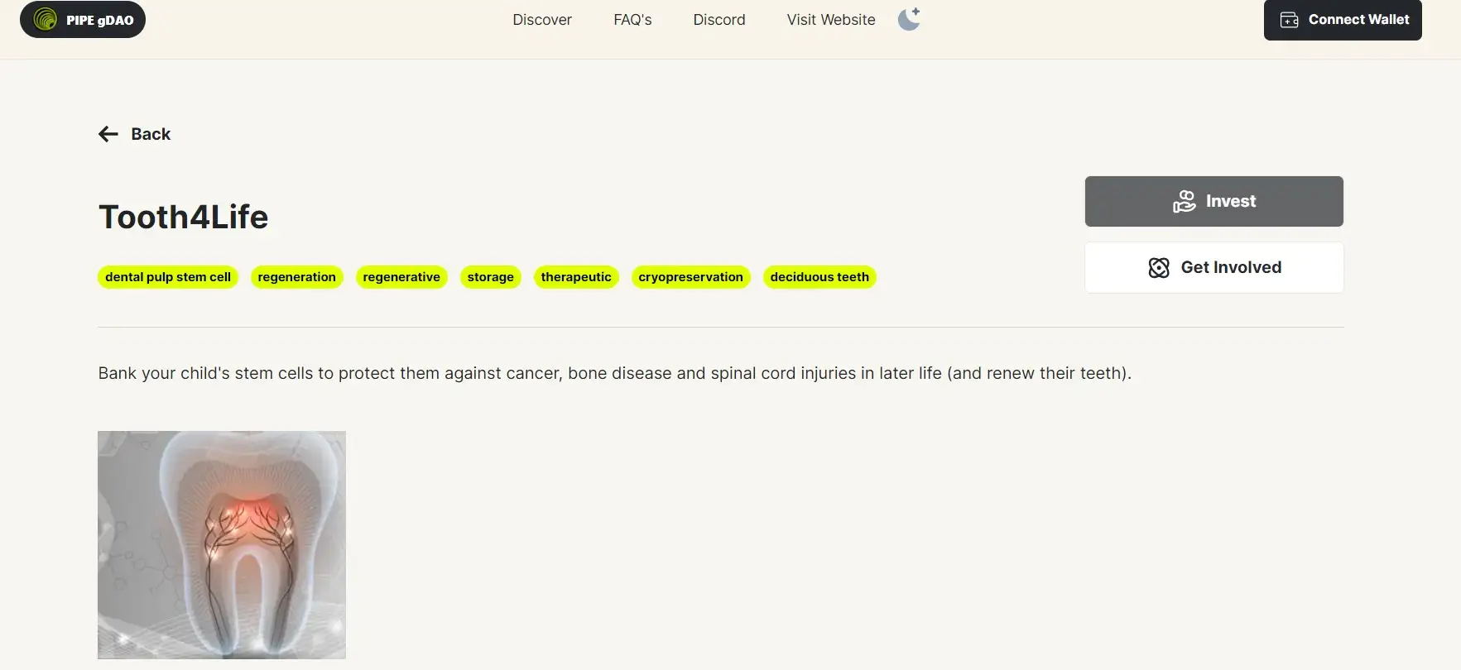
Task: Click the cryopreservation tag
Action: (x=690, y=277)
